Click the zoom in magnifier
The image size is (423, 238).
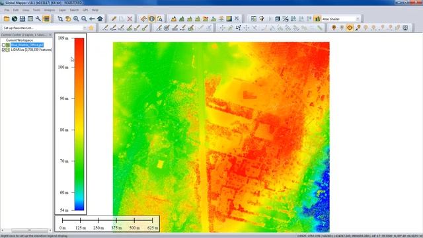tap(76, 19)
